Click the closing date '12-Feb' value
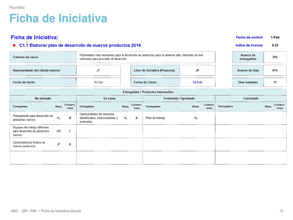The height and width of the screenshot is (220, 293). pos(197,82)
